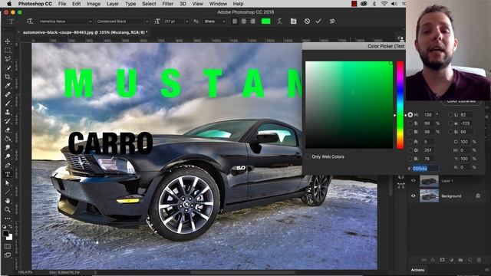Cancel current text edits

tap(307, 21)
